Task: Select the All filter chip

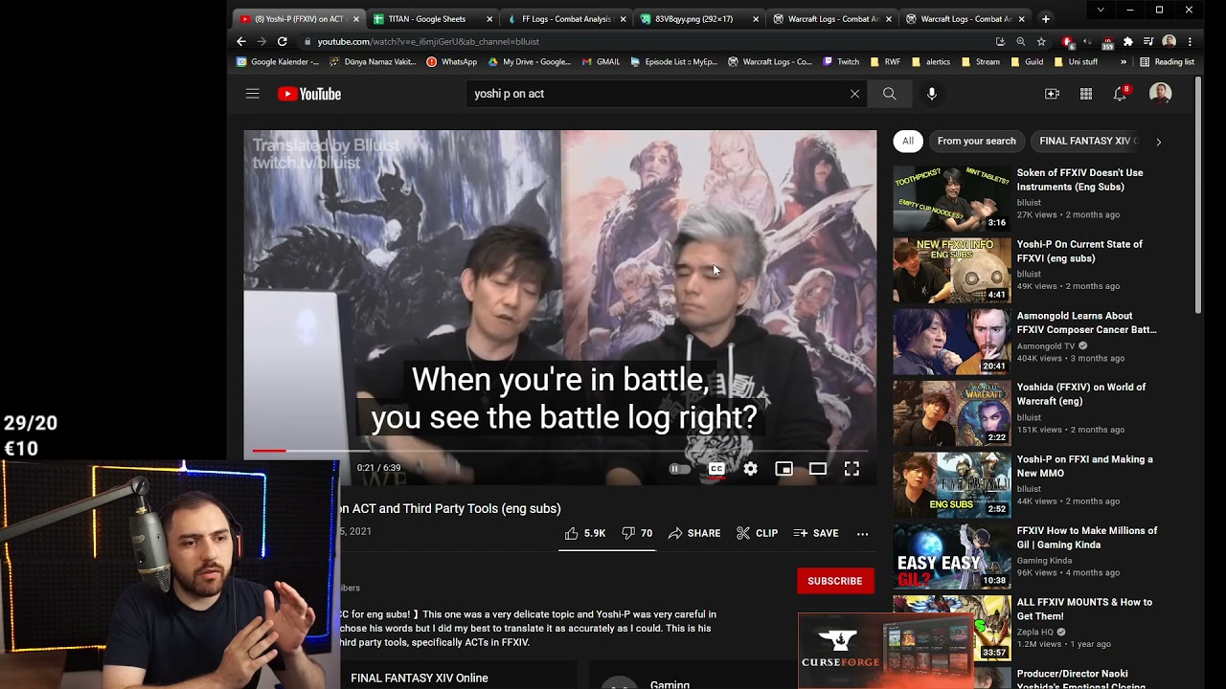Action: click(908, 141)
